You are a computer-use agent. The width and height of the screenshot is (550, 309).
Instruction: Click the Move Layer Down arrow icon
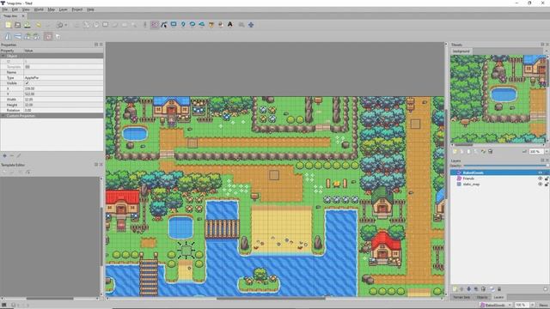click(x=469, y=289)
